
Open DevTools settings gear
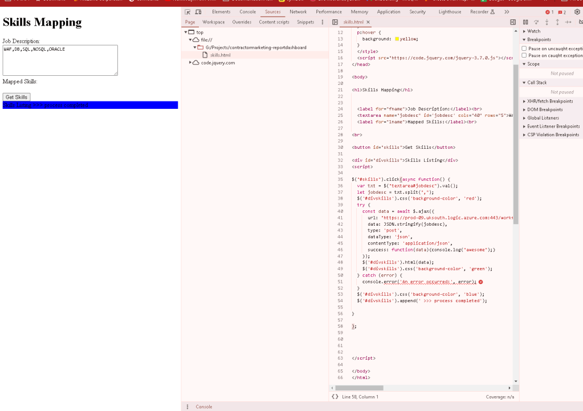(577, 12)
